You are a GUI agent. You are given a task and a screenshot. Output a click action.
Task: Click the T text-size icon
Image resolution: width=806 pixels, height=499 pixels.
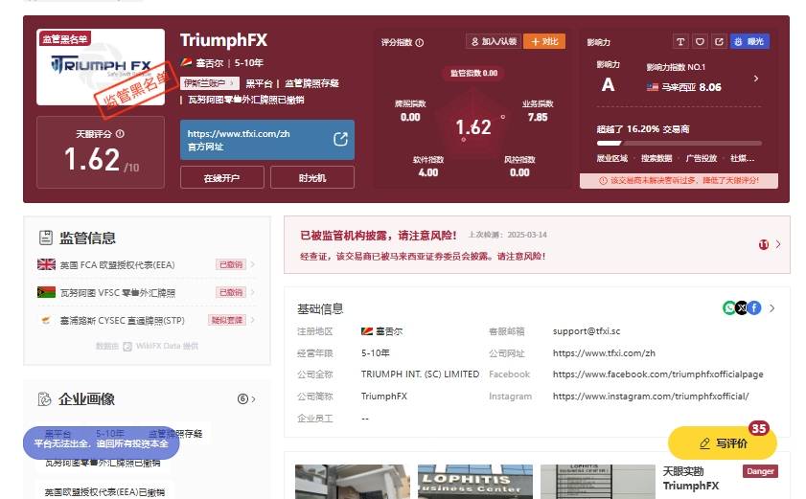(680, 41)
